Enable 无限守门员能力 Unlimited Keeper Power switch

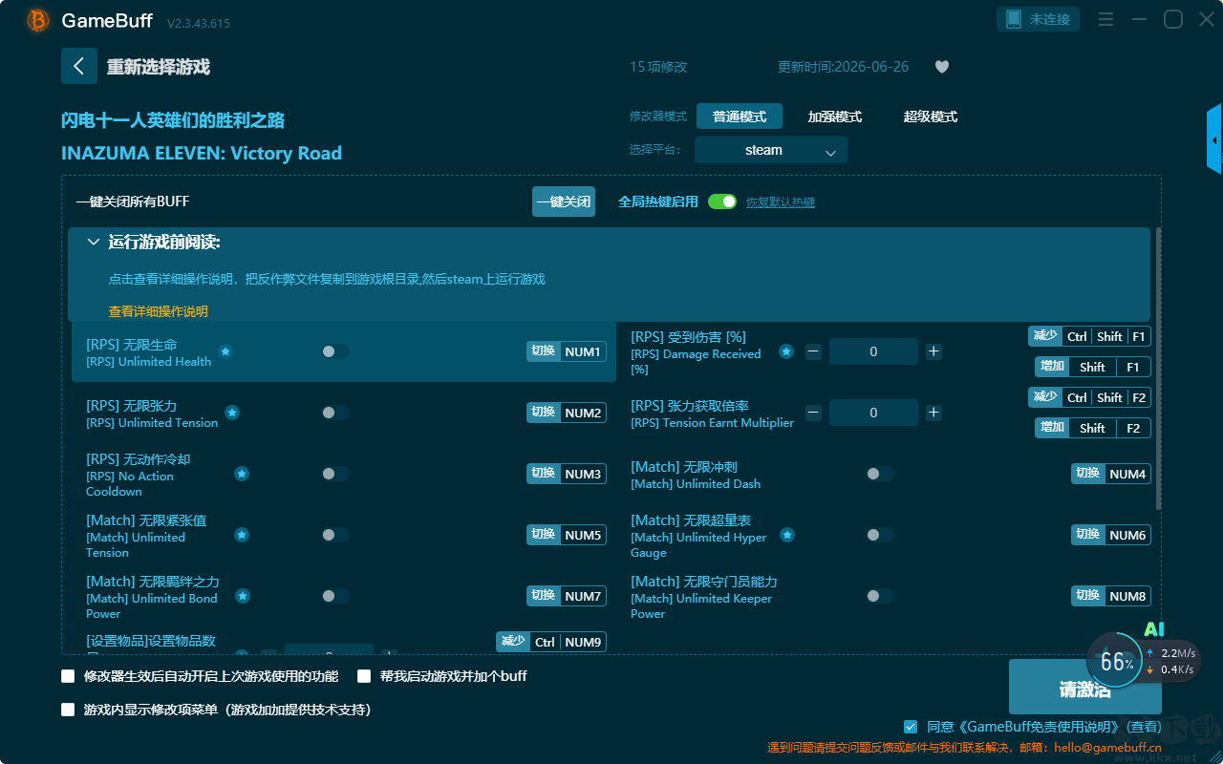click(x=880, y=596)
